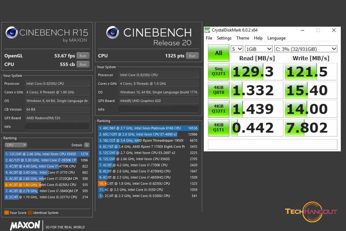Select R20 row AMD Ryzen Threadripper 1950X
346x231 pixels.
(x=148, y=141)
